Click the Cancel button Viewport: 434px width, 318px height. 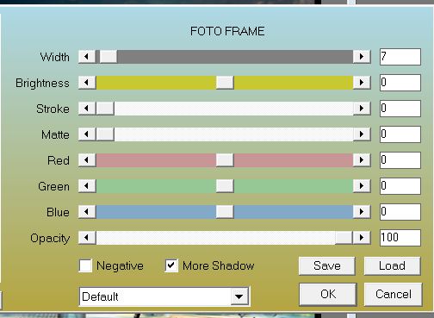pos(394,295)
